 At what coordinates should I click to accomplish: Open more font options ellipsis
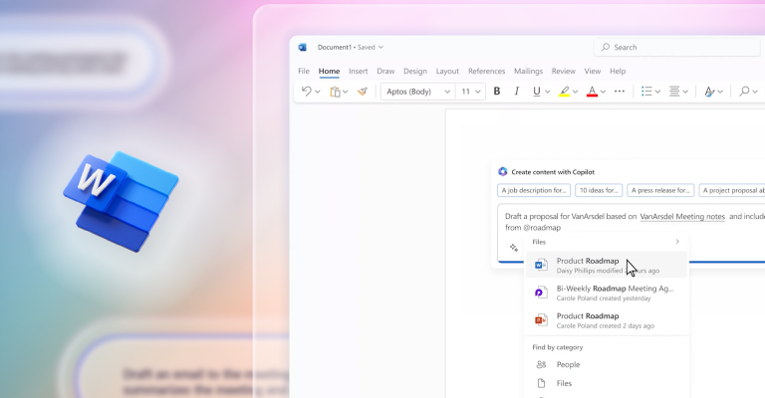click(x=620, y=92)
